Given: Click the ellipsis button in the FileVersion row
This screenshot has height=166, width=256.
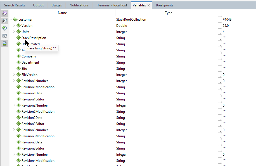Looking at the screenshot, I should [x=220, y=75].
